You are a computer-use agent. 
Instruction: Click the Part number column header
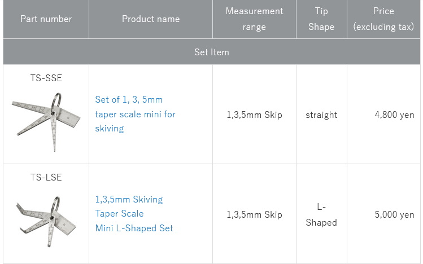click(46, 19)
